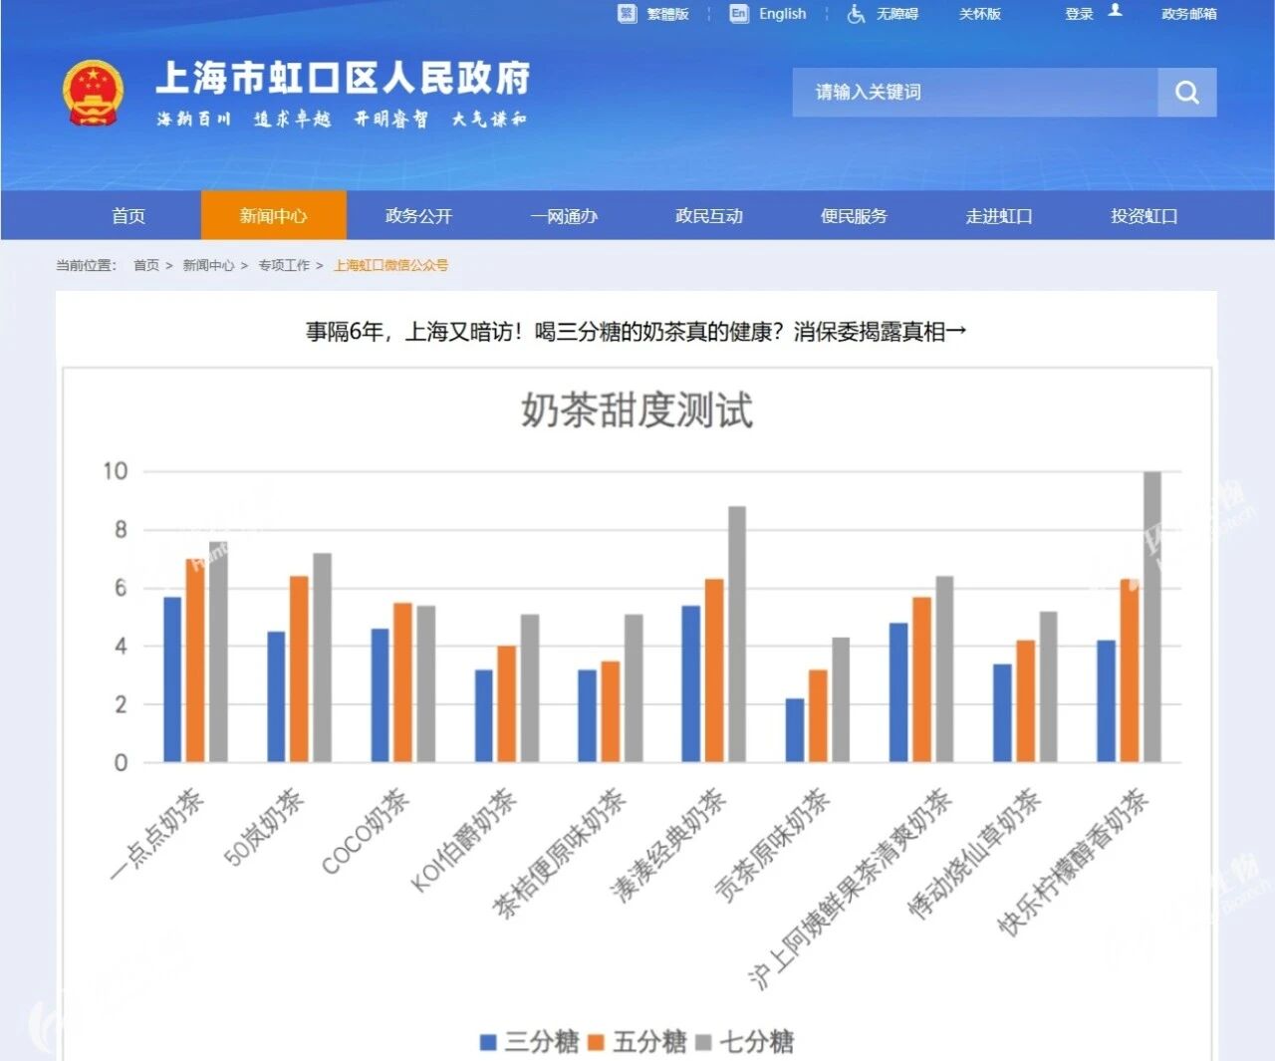1275x1061 pixels.
Task: Click the 沪上阿姨鲜果茶清爽奶茶 axis label
Action: pyautogui.click(x=850, y=888)
